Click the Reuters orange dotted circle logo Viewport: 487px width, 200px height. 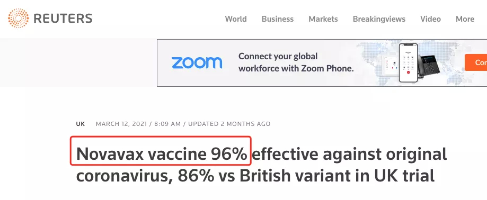(x=19, y=19)
